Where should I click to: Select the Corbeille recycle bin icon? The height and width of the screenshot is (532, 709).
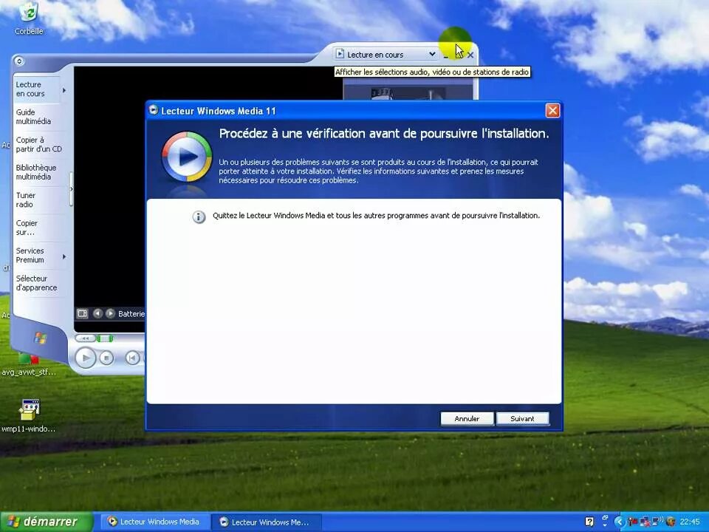pyautogui.click(x=29, y=18)
